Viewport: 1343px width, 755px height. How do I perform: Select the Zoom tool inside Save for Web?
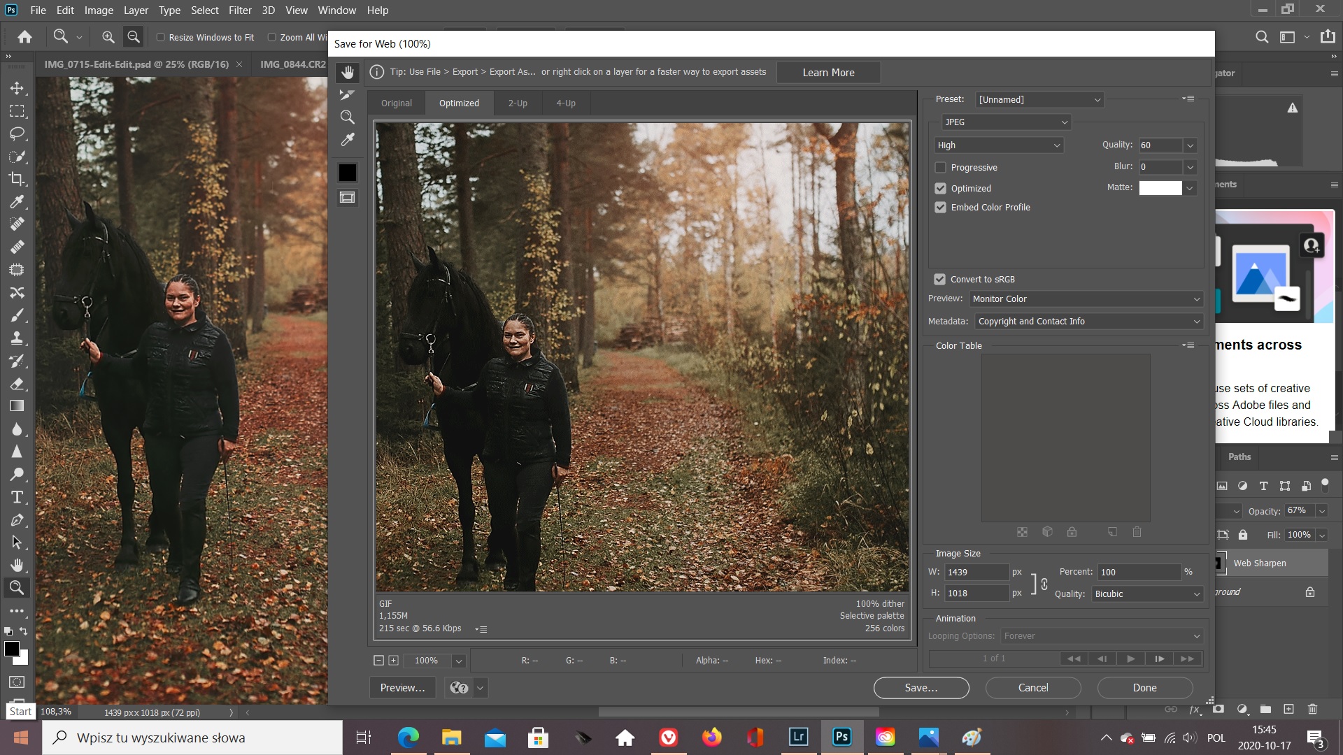348,117
